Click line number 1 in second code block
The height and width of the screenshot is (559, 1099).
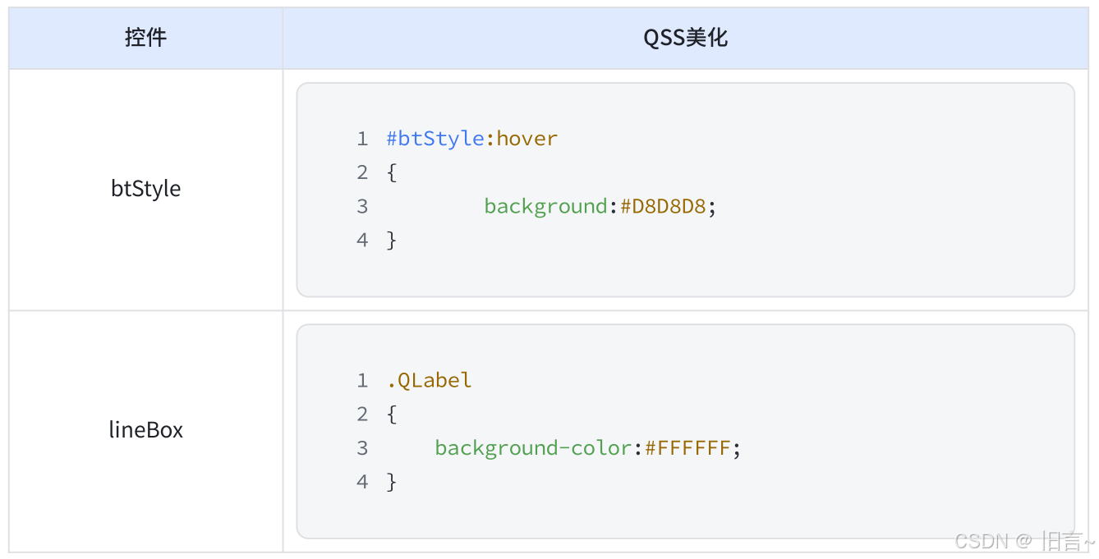[362, 381]
